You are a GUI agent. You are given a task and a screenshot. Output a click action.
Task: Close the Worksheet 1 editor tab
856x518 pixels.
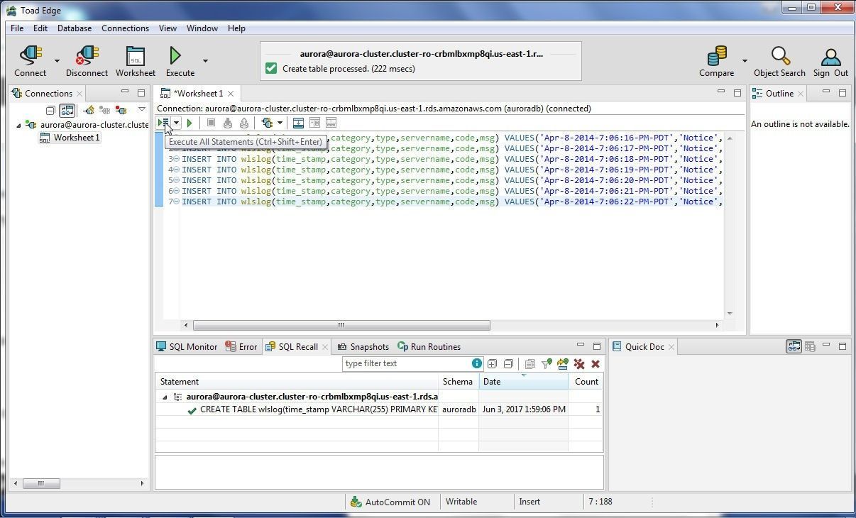pyautogui.click(x=231, y=94)
